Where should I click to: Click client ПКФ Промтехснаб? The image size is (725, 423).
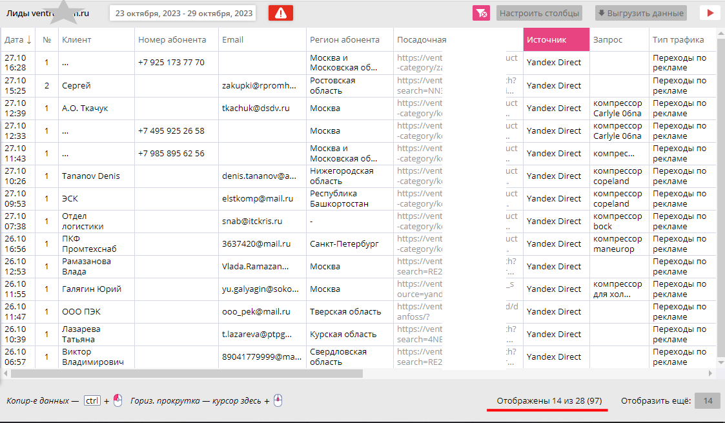[x=89, y=244]
